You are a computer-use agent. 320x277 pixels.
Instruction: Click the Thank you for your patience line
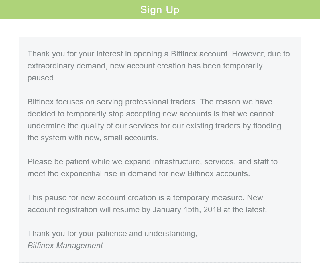pyautogui.click(x=113, y=233)
